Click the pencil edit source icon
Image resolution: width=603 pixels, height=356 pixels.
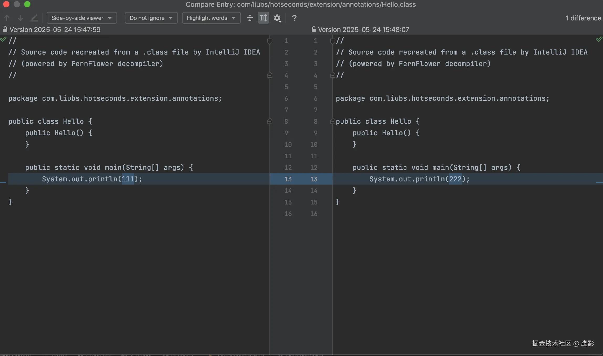(34, 18)
